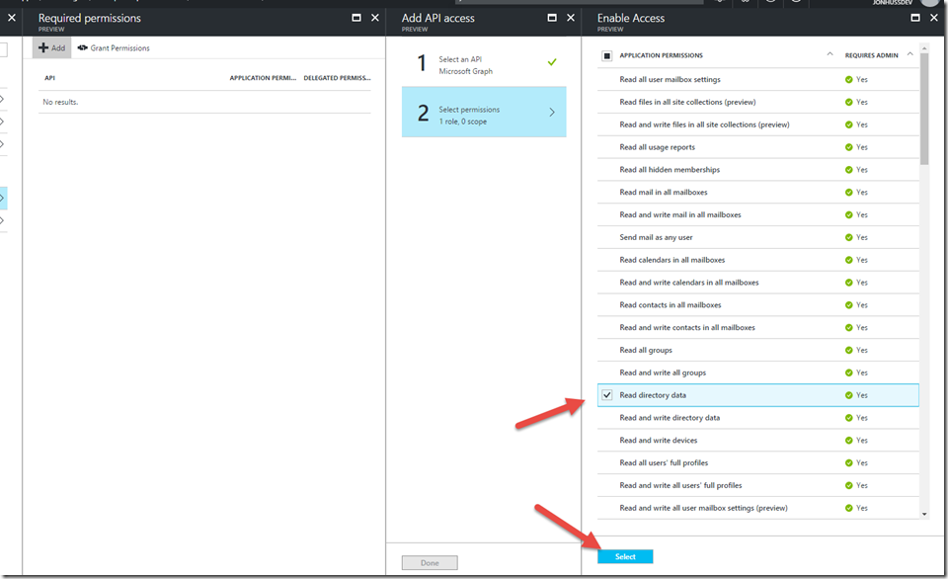948x579 pixels.
Task: Click green Yes icon for Read all hidden memberships
Action: pos(849,169)
